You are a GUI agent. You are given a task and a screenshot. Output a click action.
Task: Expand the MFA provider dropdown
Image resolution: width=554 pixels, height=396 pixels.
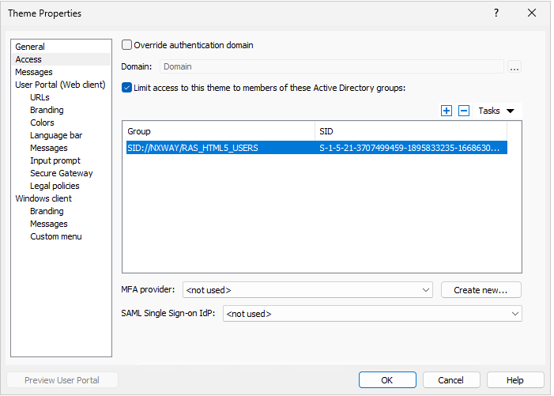click(x=307, y=290)
